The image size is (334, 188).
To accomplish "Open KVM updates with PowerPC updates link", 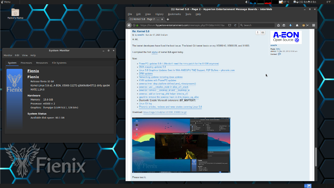I will pos(158,80).
